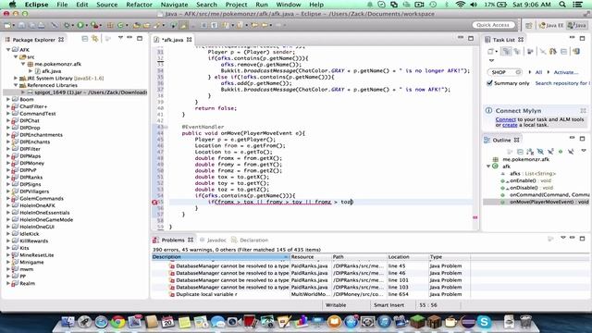Open dropdown arrow next to Run icon
The width and height of the screenshot is (592, 333).
click(x=86, y=25)
